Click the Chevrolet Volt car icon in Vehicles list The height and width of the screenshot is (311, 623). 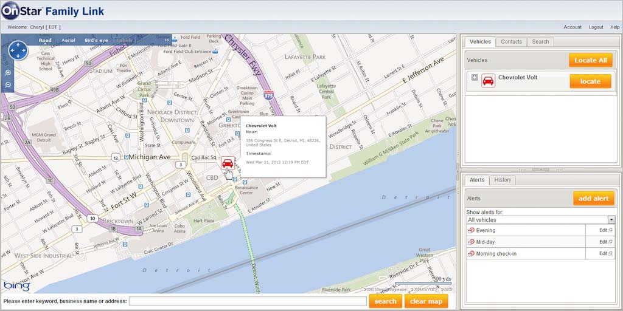tap(488, 81)
